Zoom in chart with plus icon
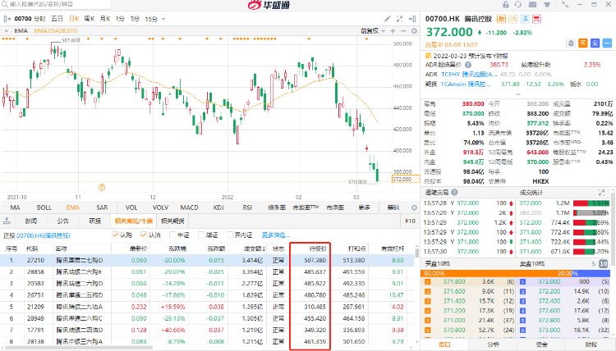Viewport: 616px width, 351px height. tap(393, 31)
